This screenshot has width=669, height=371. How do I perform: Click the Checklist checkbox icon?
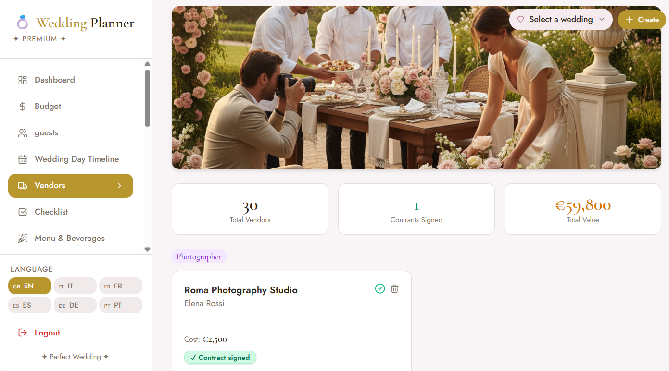click(x=23, y=212)
